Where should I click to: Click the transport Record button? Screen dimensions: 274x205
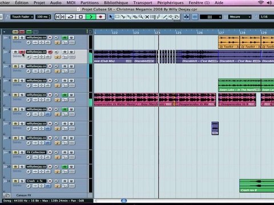(x=100, y=17)
